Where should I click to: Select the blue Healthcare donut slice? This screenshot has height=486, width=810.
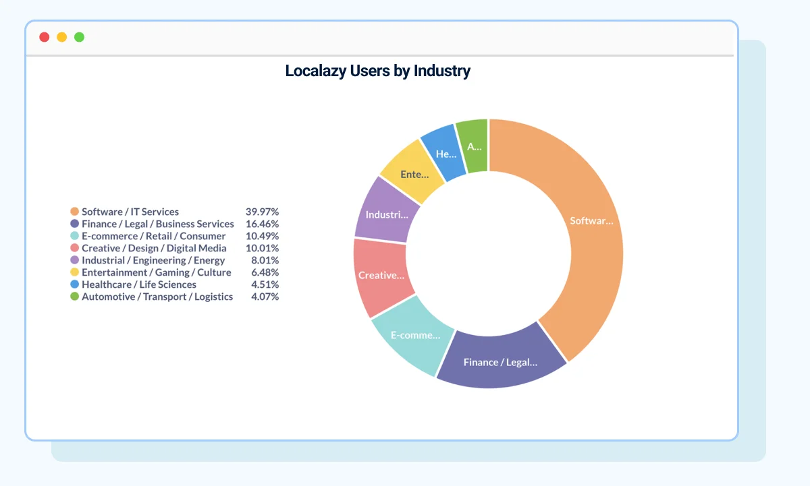tap(446, 152)
